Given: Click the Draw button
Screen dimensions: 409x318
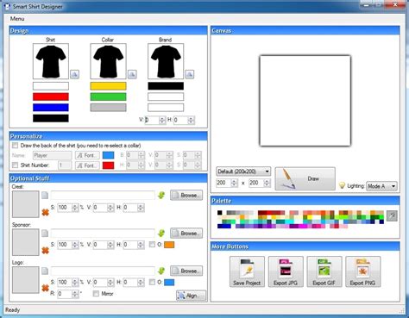Looking at the screenshot, I should (305, 178).
